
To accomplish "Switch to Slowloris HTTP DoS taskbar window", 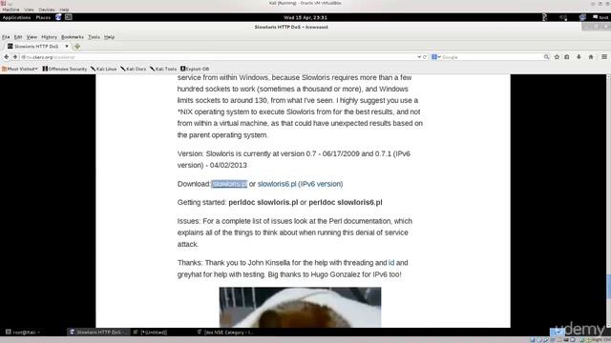I will (x=97, y=333).
